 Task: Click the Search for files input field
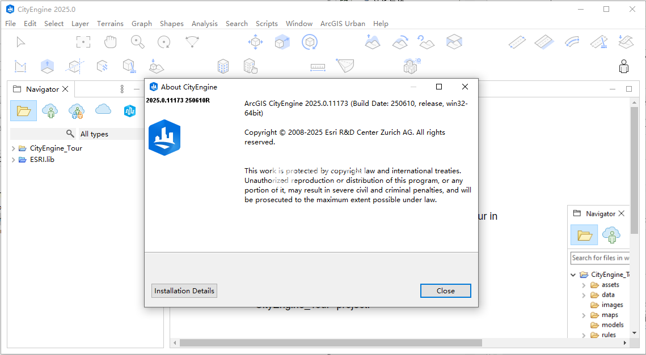click(x=600, y=258)
